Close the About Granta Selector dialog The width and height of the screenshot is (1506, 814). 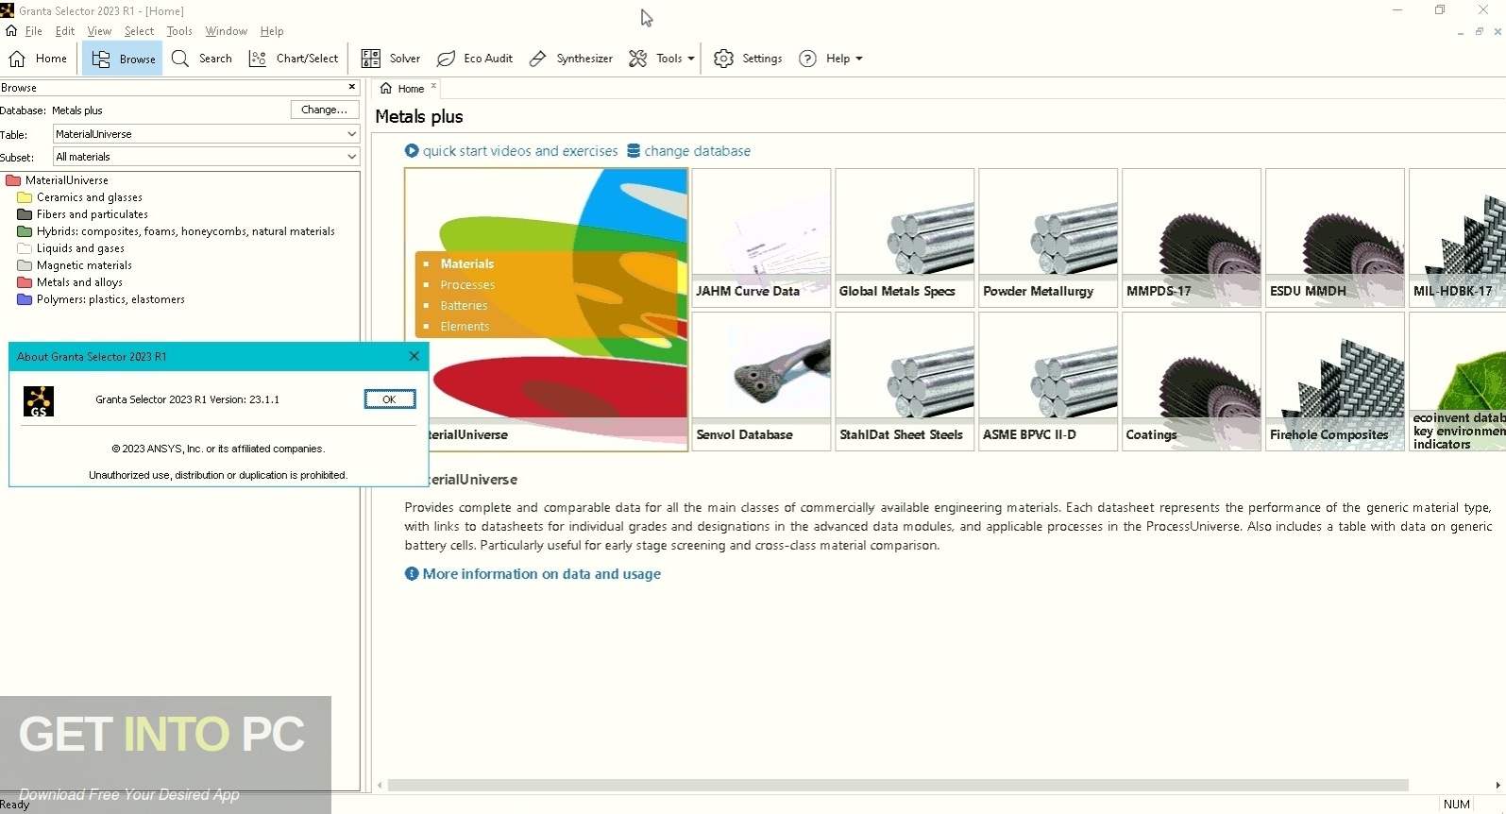tap(414, 356)
